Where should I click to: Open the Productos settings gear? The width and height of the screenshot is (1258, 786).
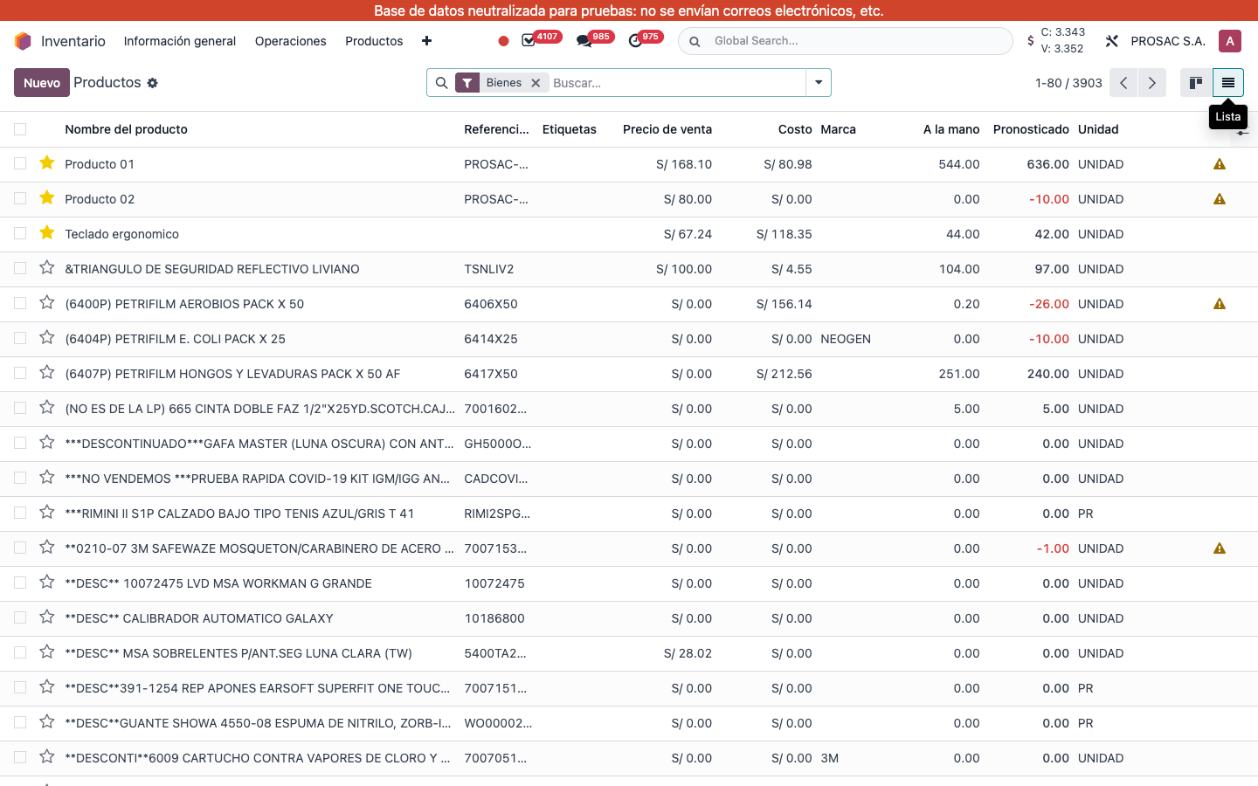pos(152,83)
